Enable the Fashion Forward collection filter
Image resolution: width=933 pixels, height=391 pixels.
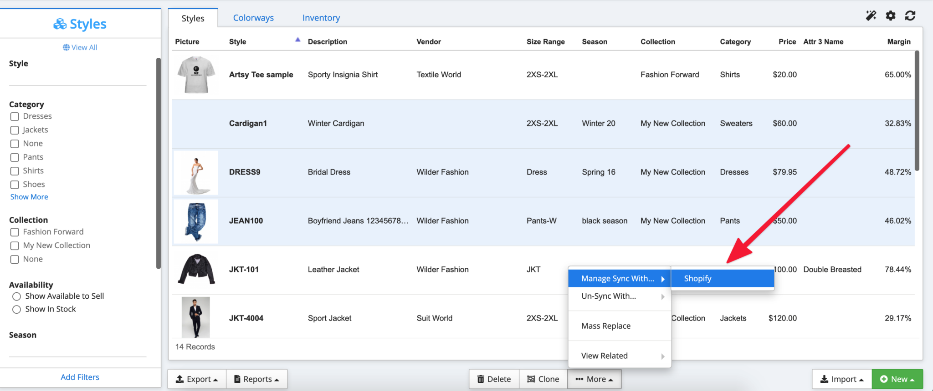15,232
